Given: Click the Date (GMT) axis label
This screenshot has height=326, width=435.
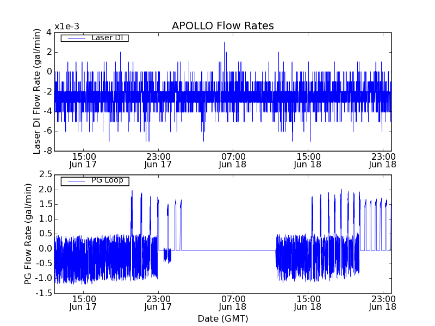Looking at the screenshot, I should [223, 318].
